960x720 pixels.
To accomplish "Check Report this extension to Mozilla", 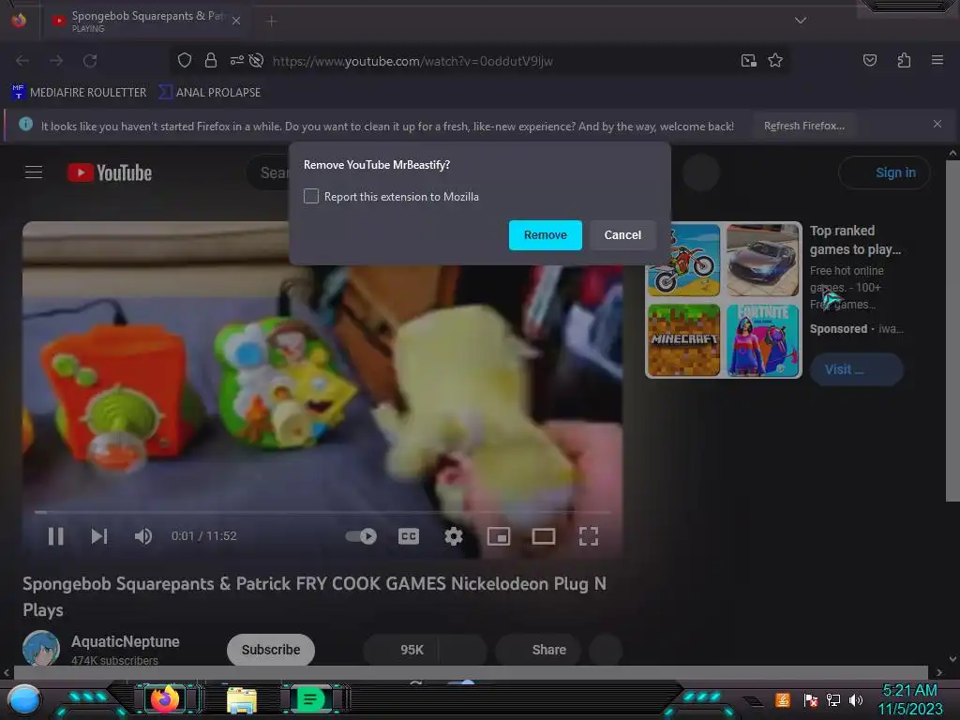I will pyautogui.click(x=311, y=196).
